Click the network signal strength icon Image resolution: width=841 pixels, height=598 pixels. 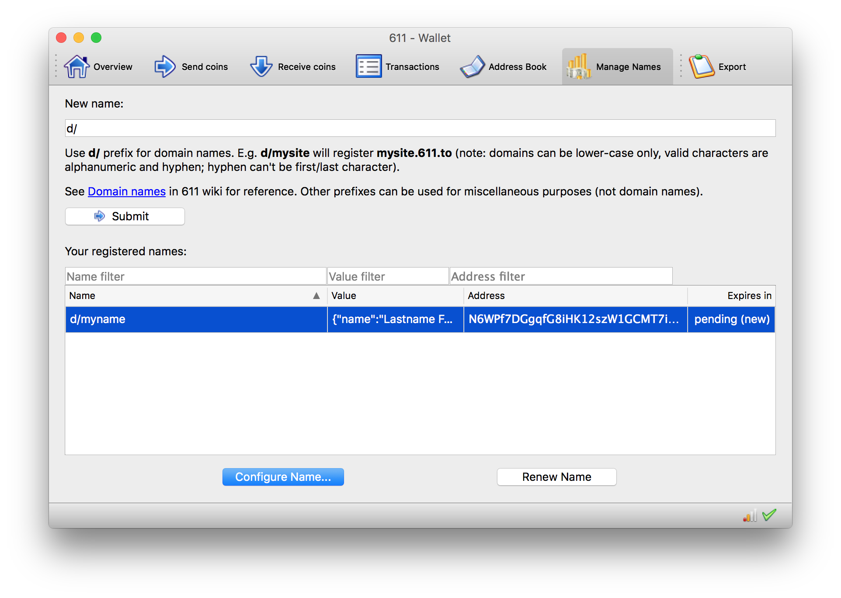pyautogui.click(x=749, y=516)
